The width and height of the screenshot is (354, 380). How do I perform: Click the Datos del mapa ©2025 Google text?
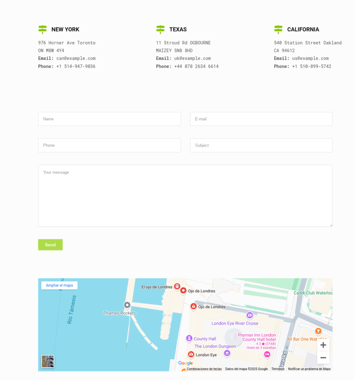point(246,369)
